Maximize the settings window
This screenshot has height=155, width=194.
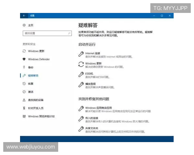pos(162,15)
